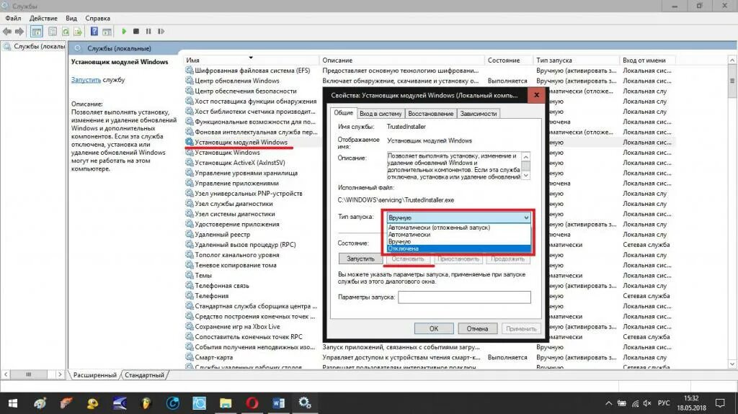Image resolution: width=738 pixels, height=414 pixels.
Task: Sort by the Состояние column header
Action: click(x=508, y=60)
